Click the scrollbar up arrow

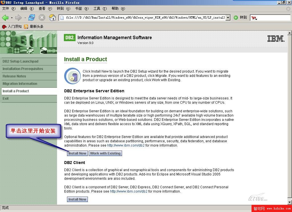[290, 33]
